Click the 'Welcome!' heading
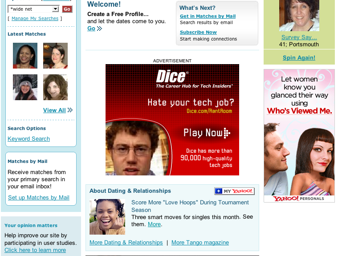 (104, 4)
